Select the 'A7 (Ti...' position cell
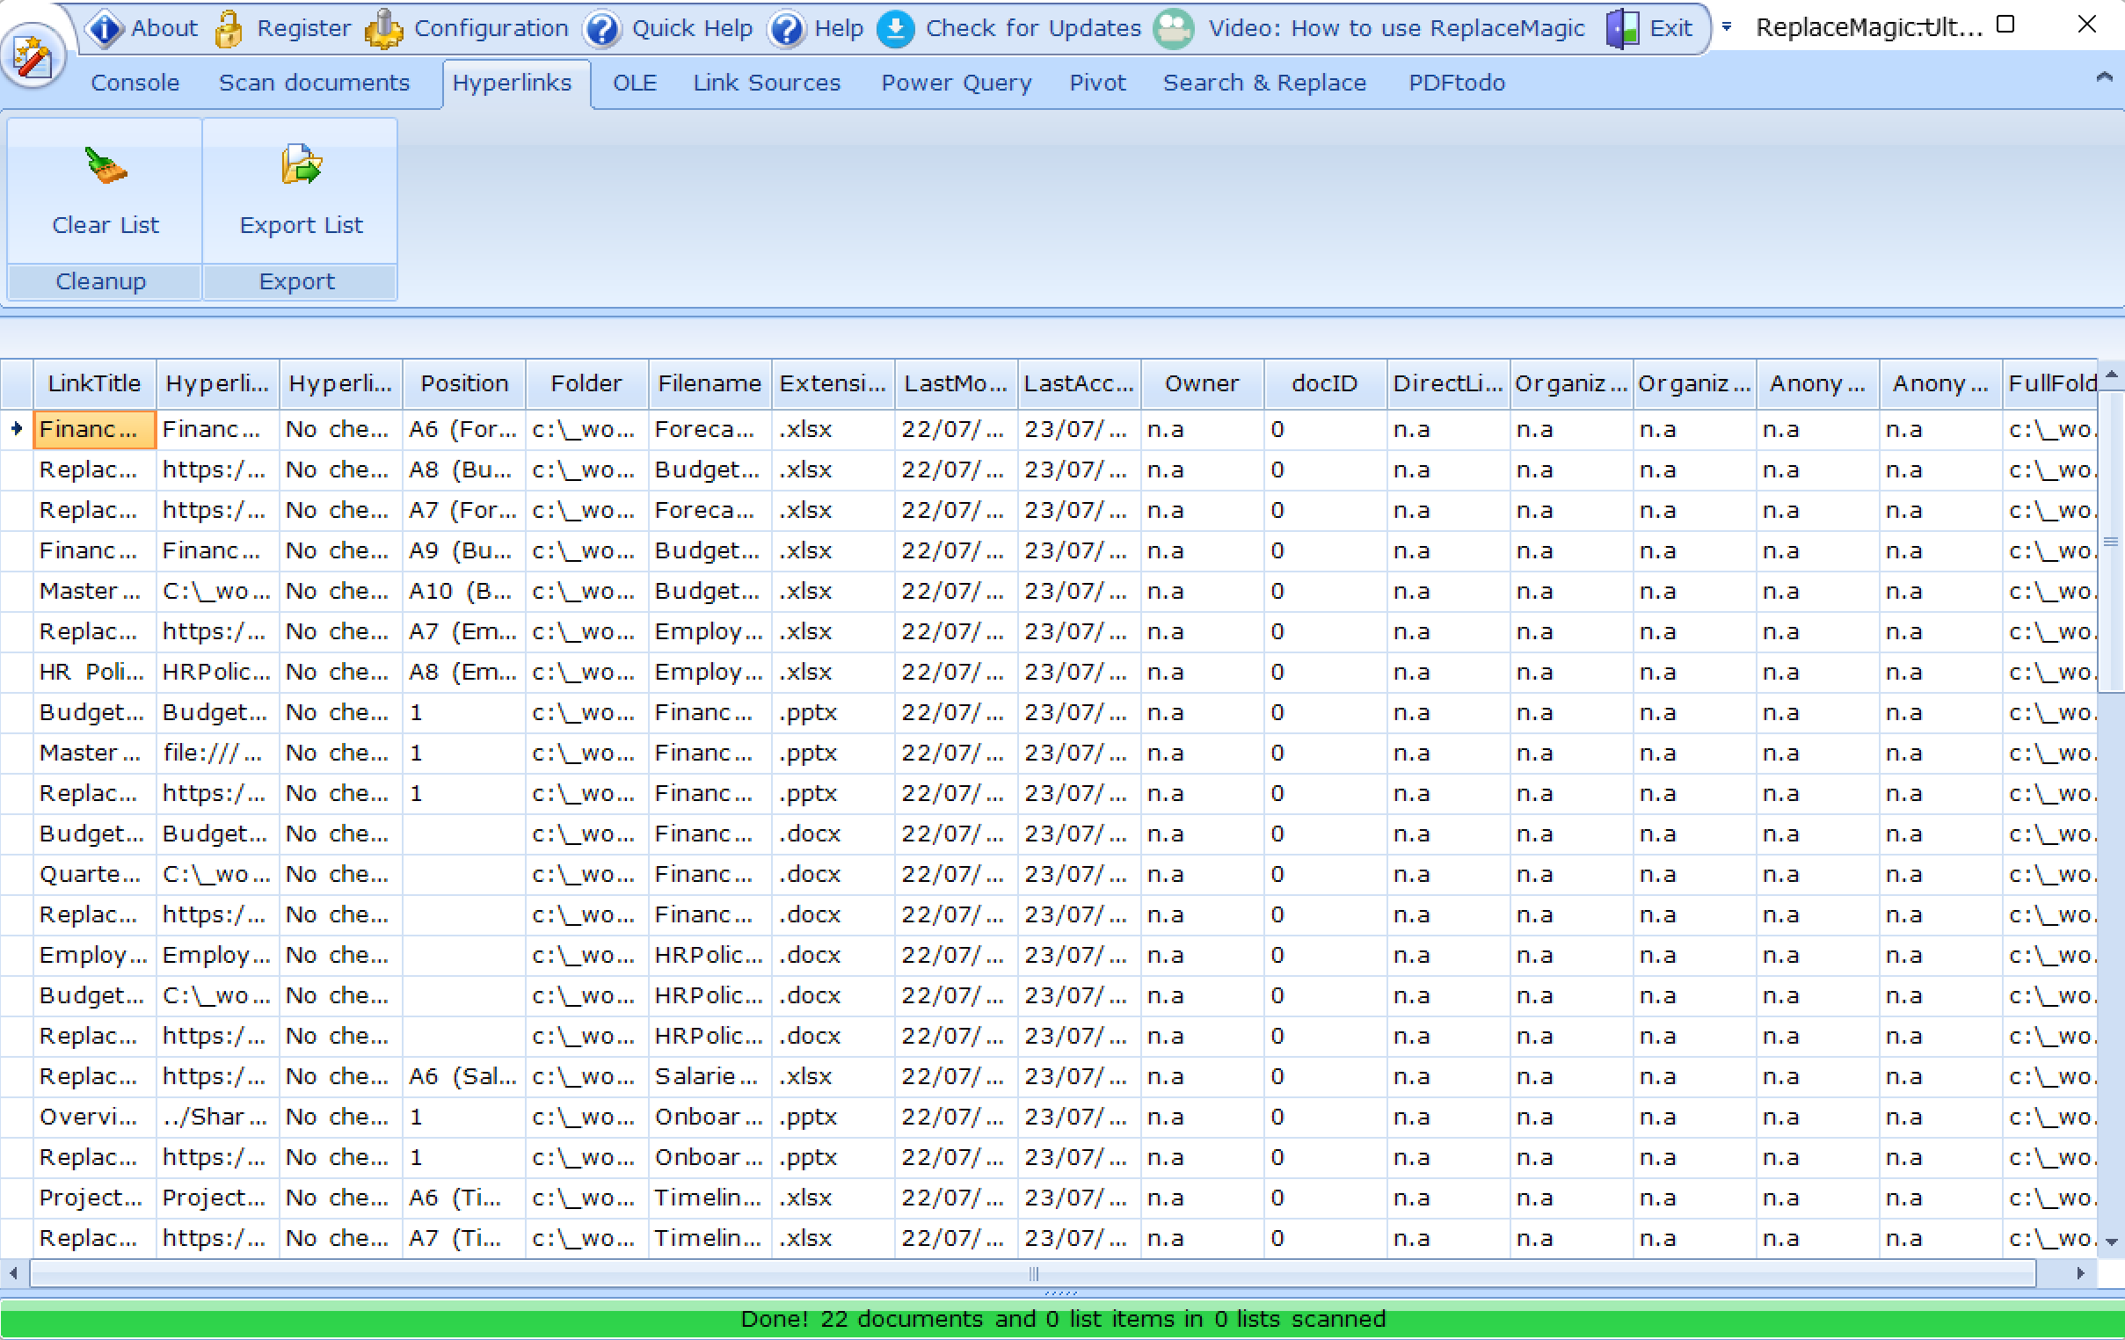This screenshot has height=1340, width=2125. click(464, 1239)
